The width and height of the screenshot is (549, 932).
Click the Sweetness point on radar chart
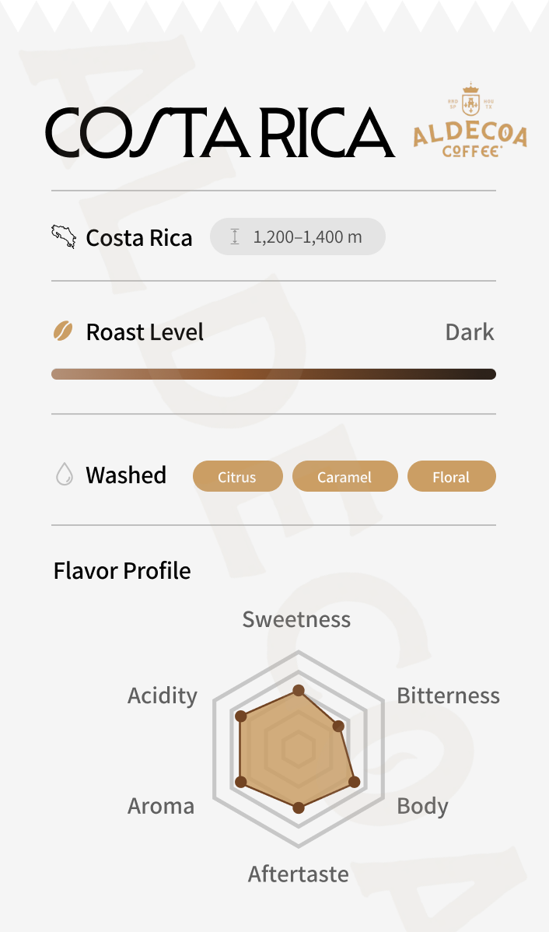pos(298,690)
